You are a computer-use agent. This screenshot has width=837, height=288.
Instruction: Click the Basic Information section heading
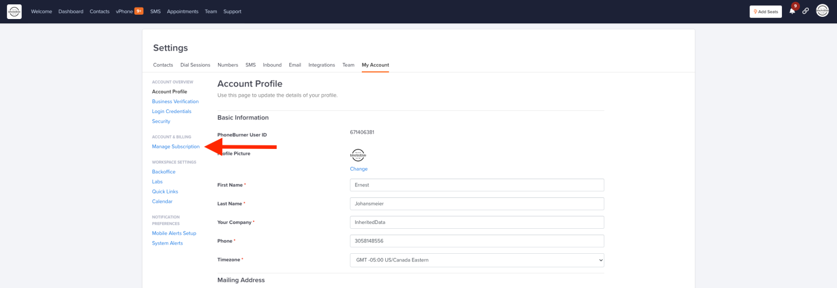pos(243,117)
